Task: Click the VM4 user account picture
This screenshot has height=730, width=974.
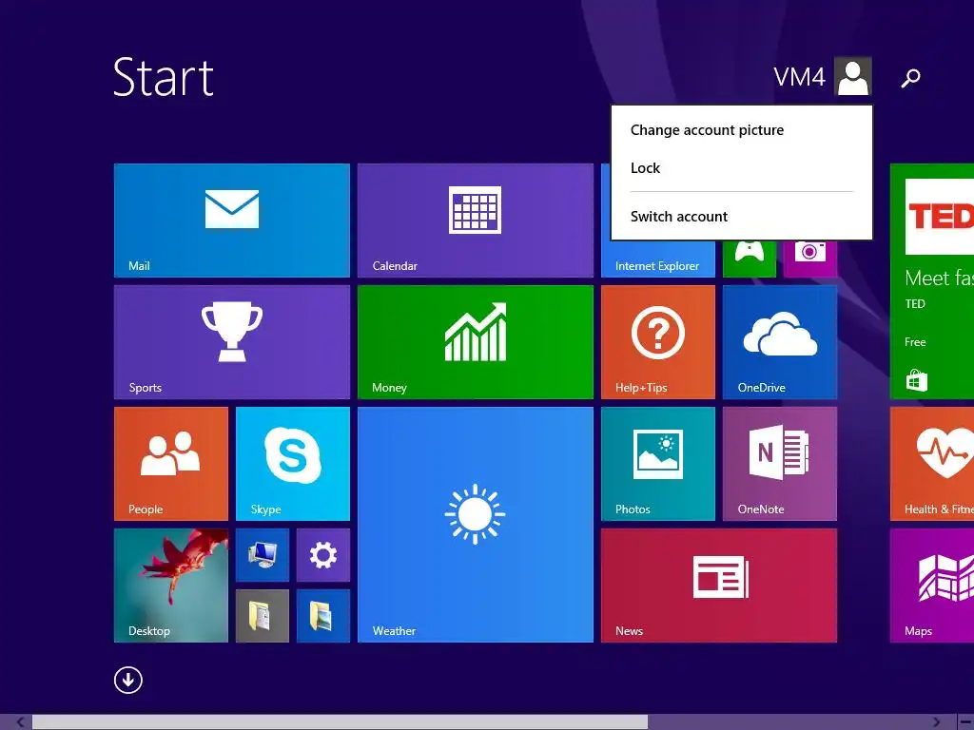Action: coord(853,76)
